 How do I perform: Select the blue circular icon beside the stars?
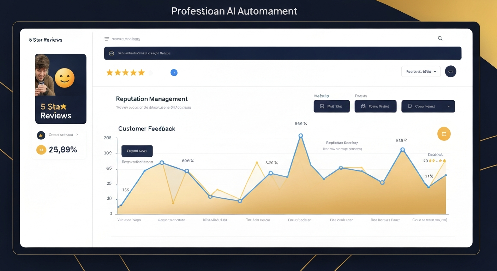pyautogui.click(x=174, y=73)
